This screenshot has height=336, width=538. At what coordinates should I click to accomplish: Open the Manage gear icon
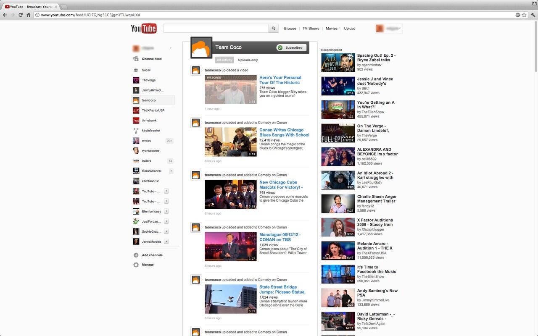click(136, 265)
